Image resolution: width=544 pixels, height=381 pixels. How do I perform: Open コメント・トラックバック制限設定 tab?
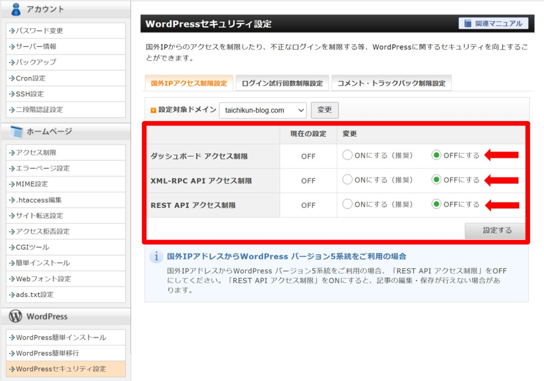tap(392, 83)
